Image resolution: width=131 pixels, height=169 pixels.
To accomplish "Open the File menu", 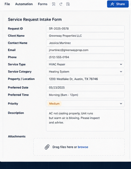I will point(7,4).
